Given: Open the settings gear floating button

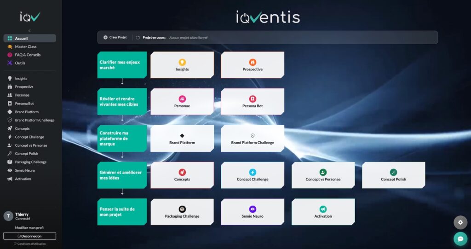Looking at the screenshot, I should 460,222.
